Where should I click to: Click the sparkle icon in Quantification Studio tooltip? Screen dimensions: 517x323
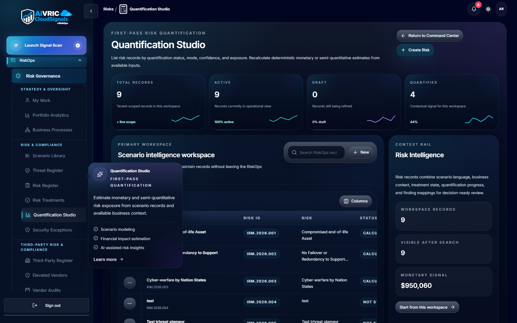click(x=100, y=174)
